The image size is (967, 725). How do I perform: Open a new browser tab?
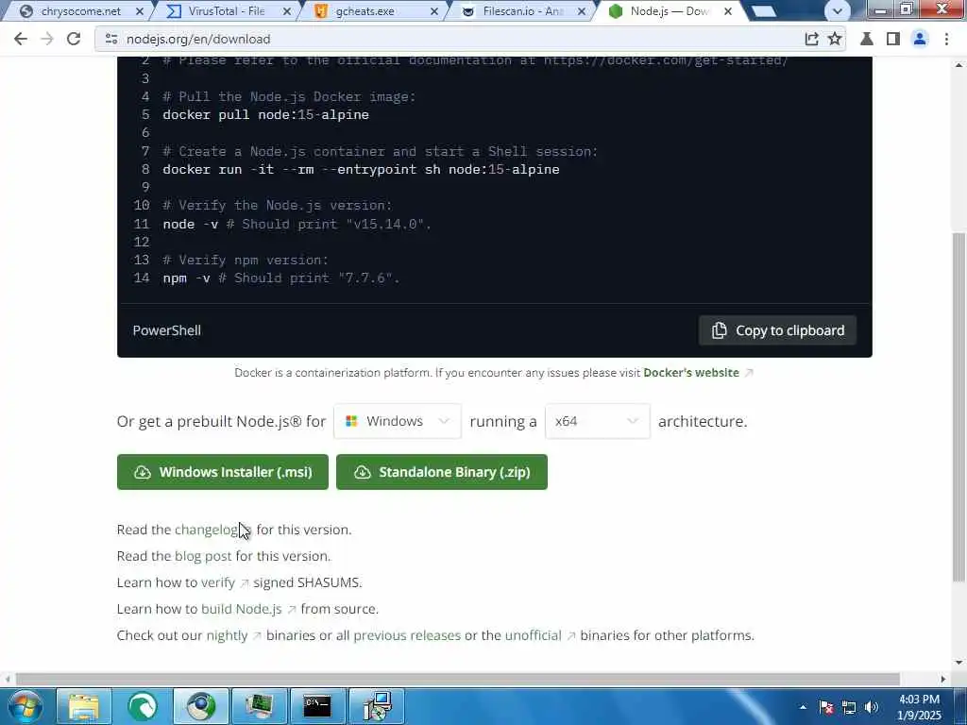pos(763,11)
